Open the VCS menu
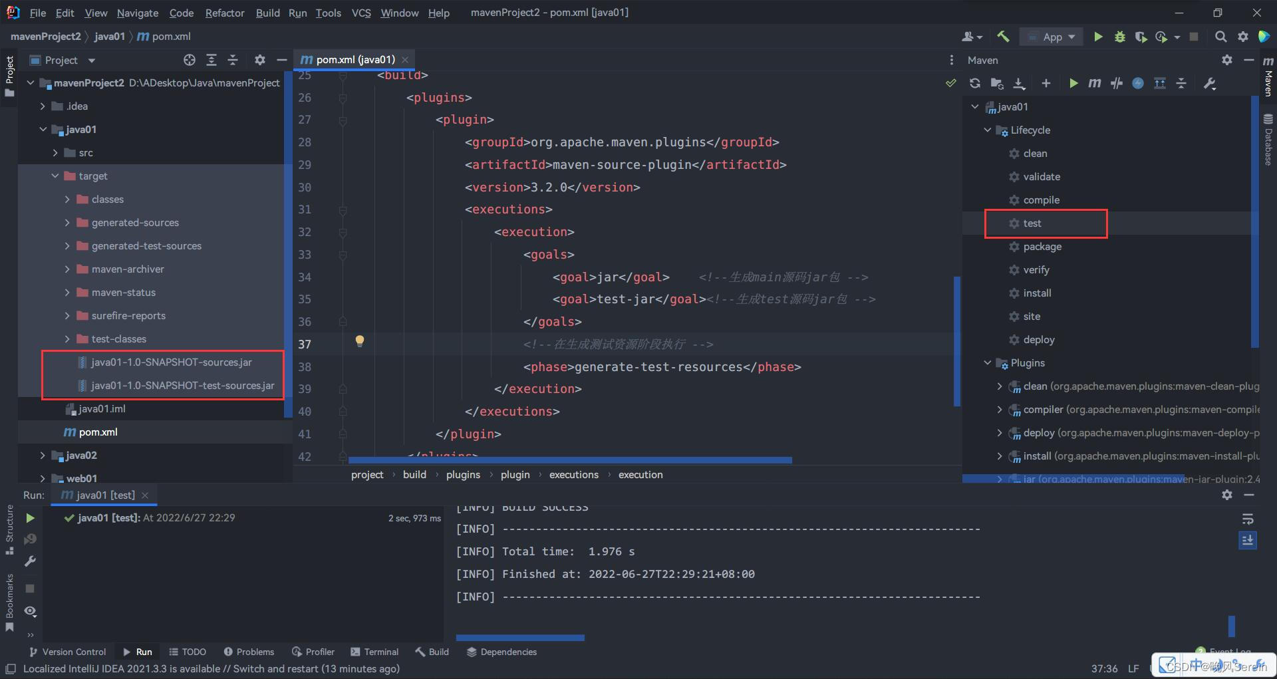1277x679 pixels. pyautogui.click(x=361, y=13)
